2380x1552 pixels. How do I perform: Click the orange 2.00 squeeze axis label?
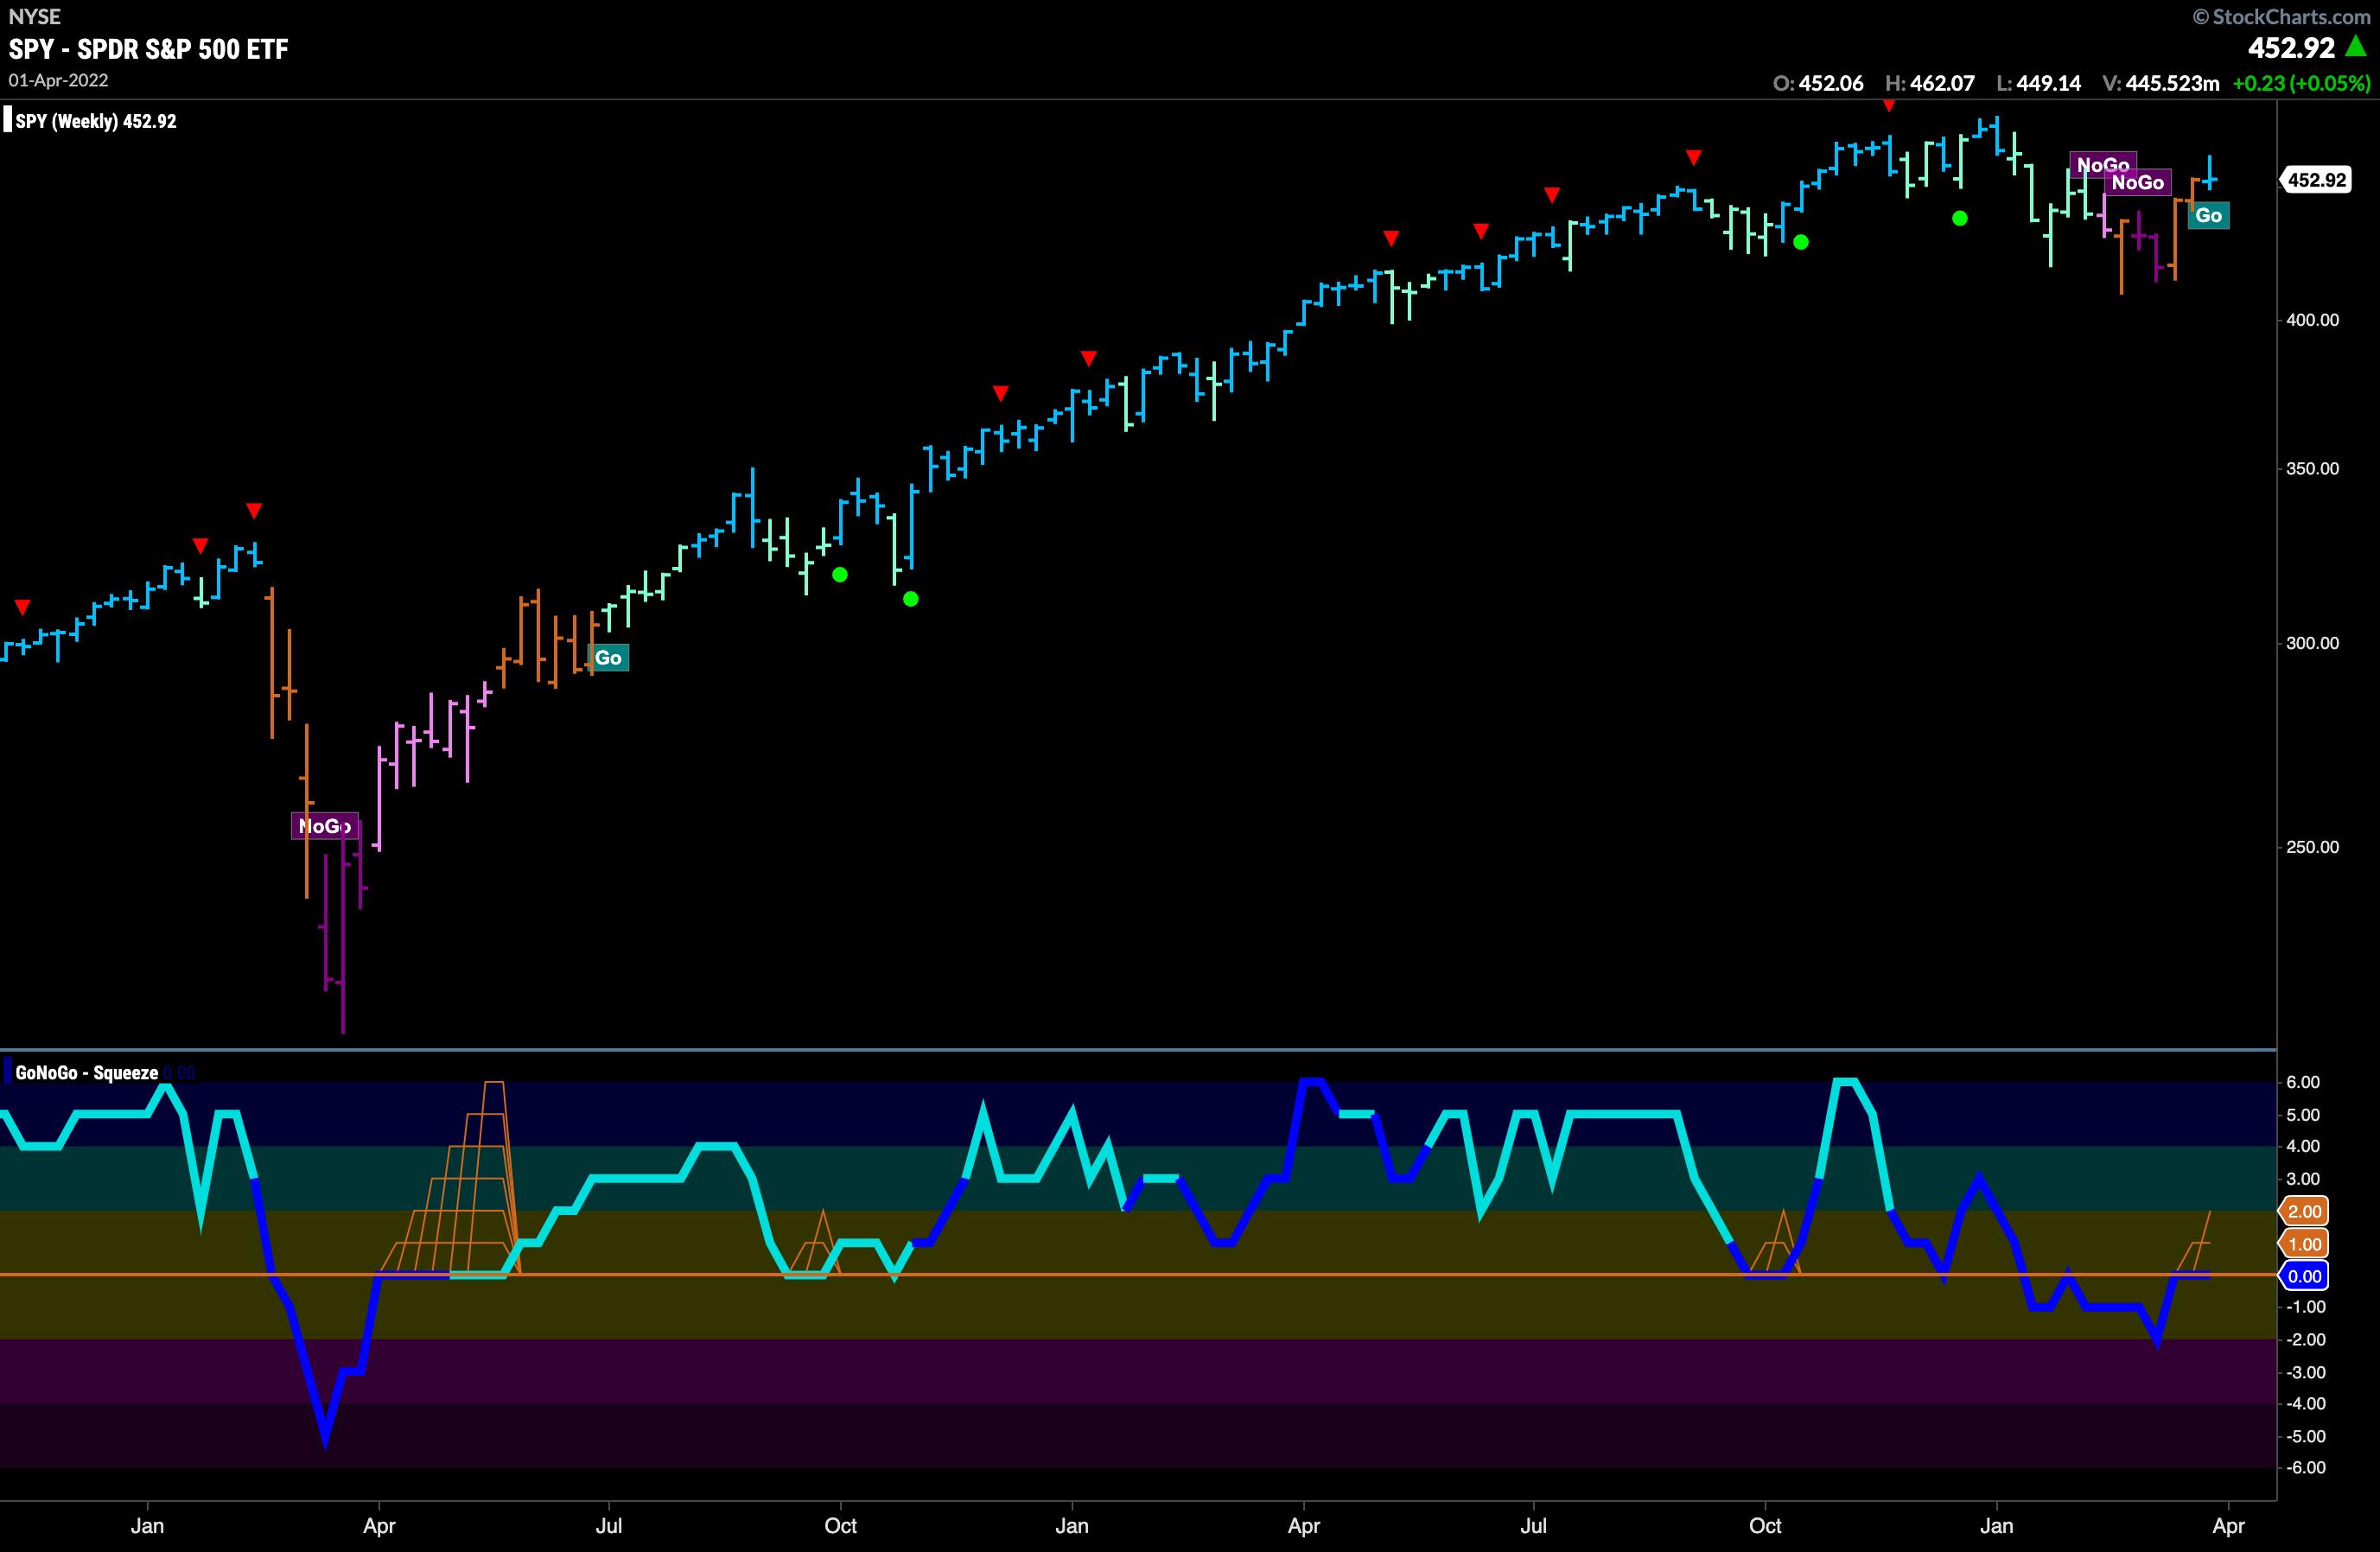[x=2304, y=1211]
